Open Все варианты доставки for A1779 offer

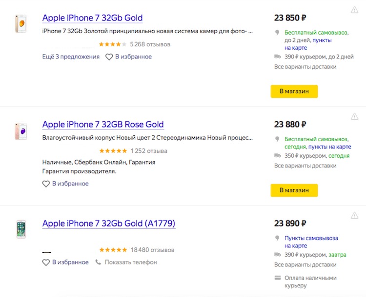305,265
